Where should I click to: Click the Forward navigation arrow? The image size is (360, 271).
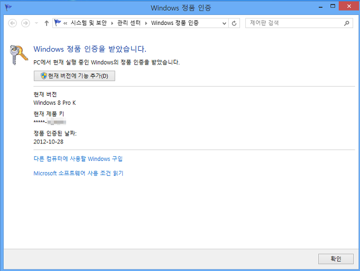[x=25, y=23]
